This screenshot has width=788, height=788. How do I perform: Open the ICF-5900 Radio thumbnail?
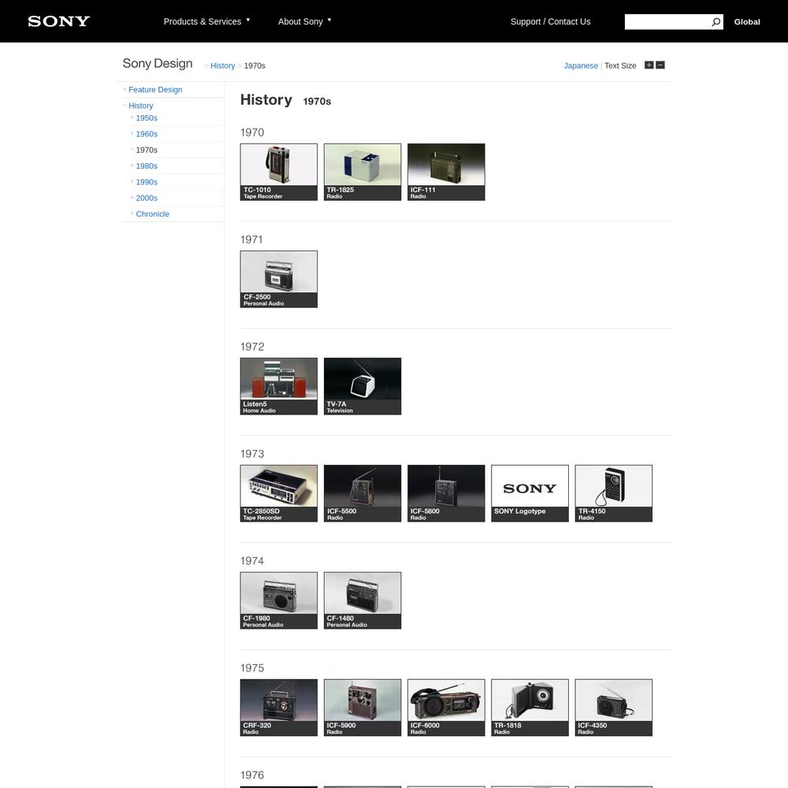[x=362, y=707]
